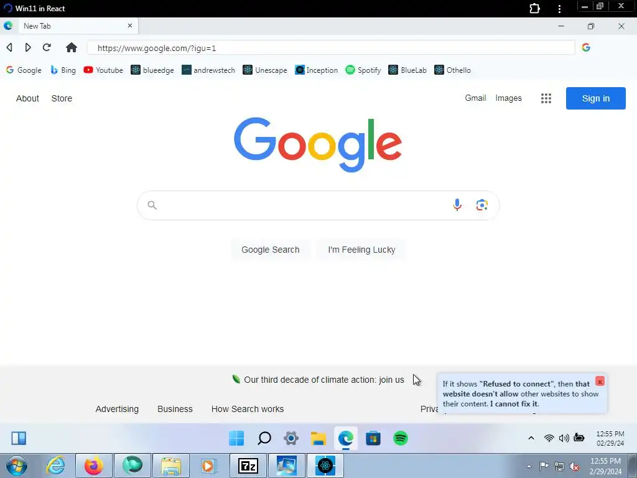Open the Othello bookmark
Screen dimensions: 637x478
point(453,70)
